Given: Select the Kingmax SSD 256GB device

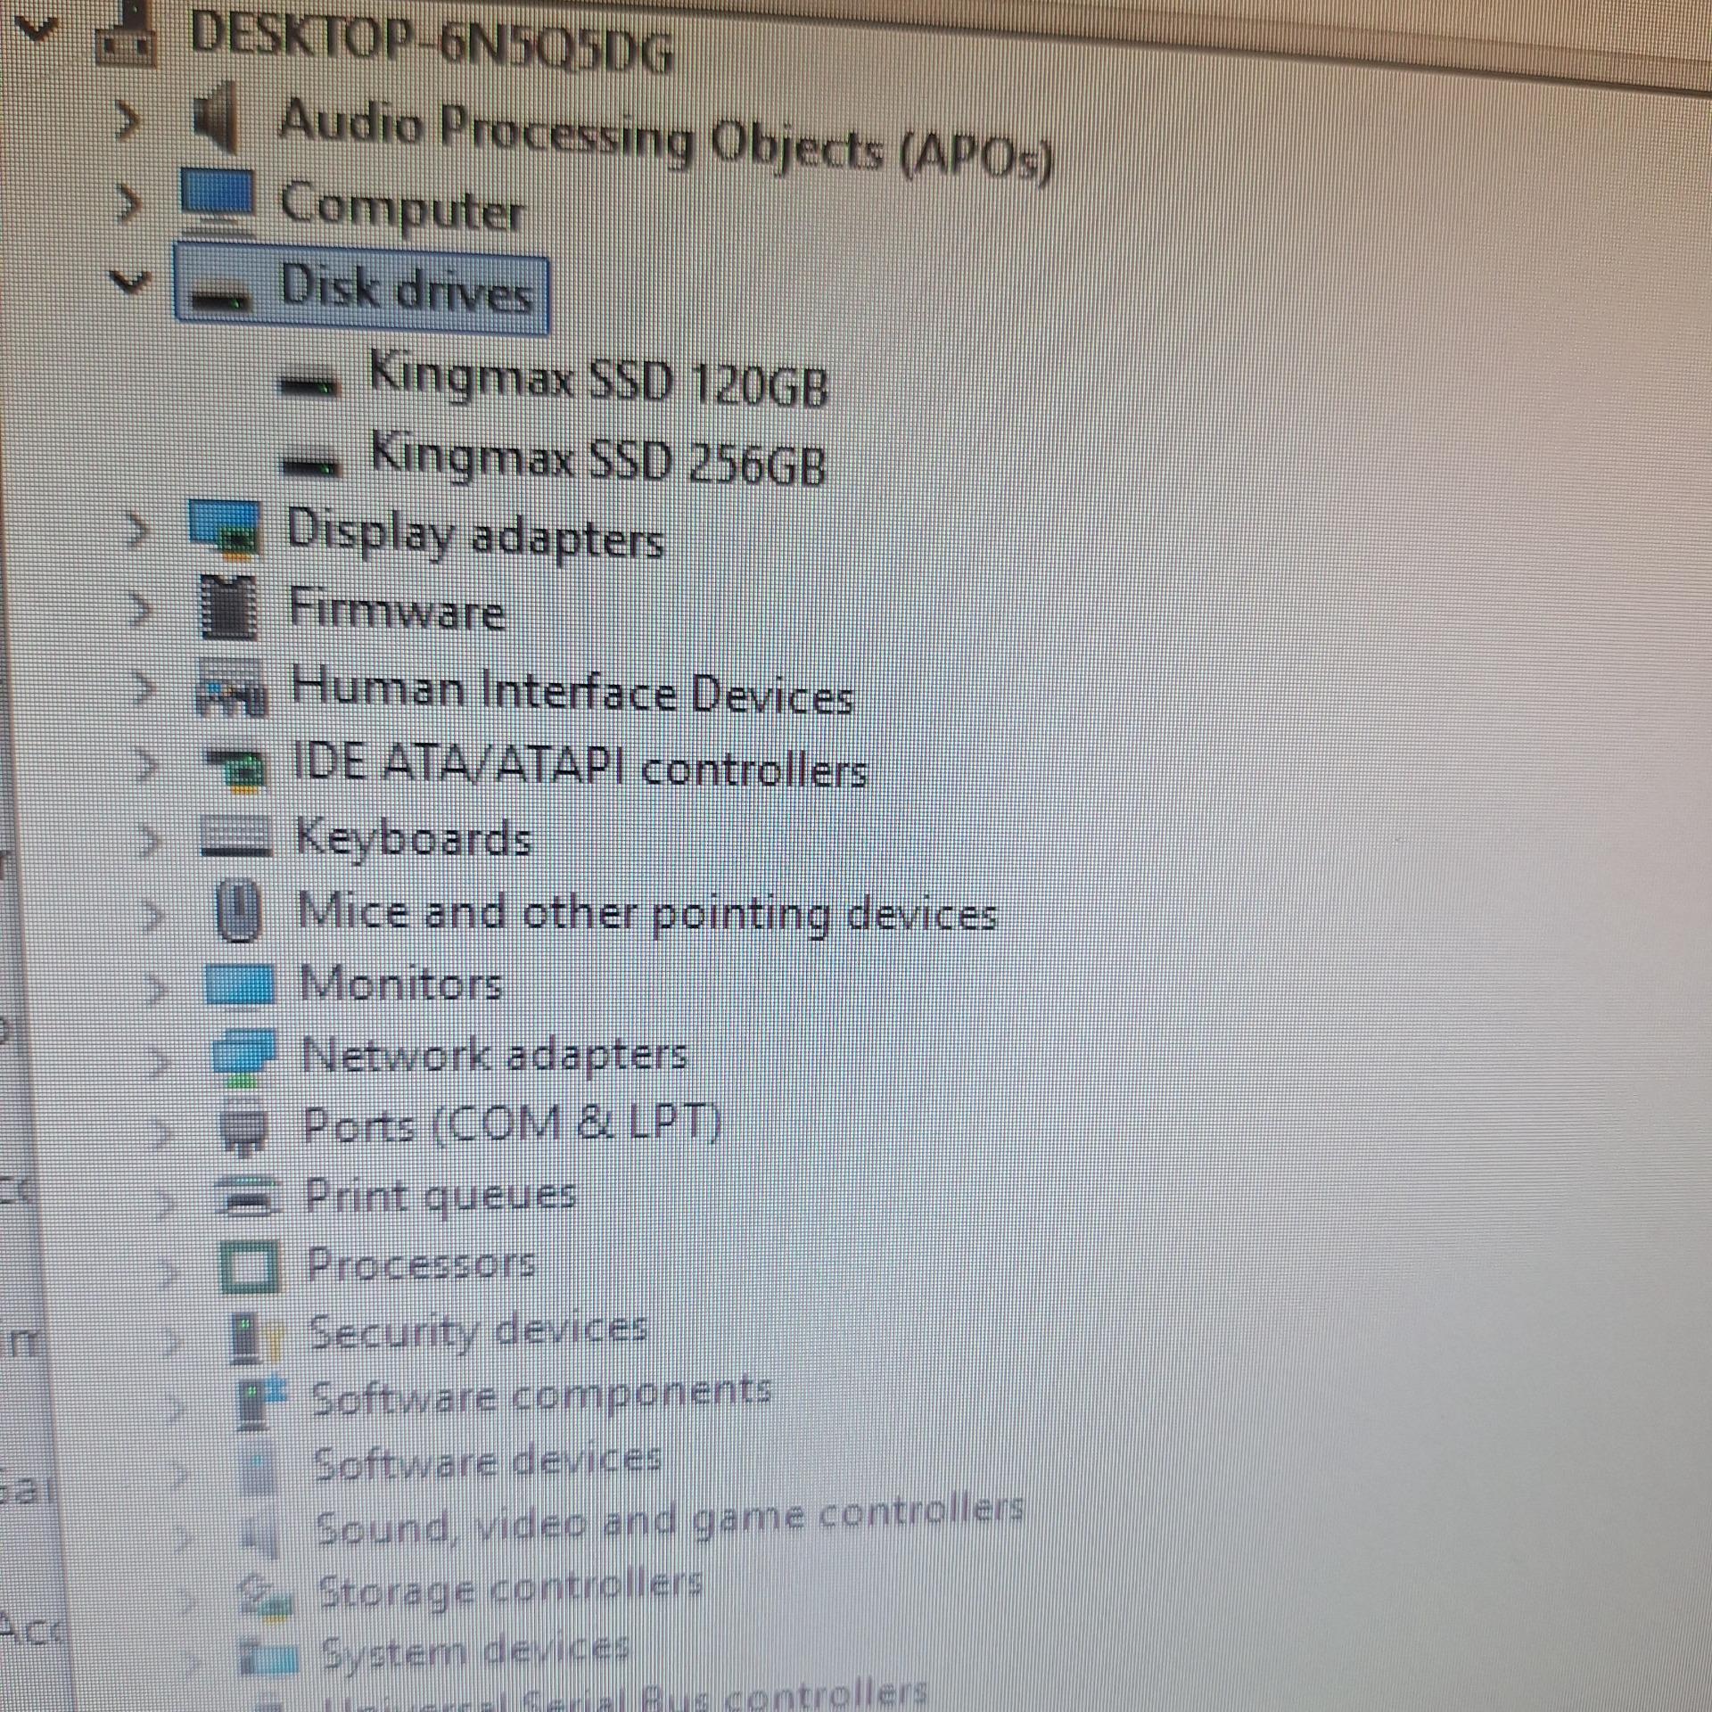Looking at the screenshot, I should pyautogui.click(x=598, y=457).
